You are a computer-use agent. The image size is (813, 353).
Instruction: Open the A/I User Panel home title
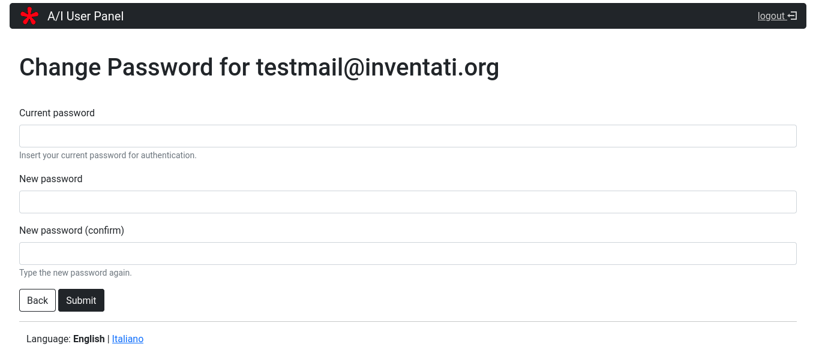point(85,16)
